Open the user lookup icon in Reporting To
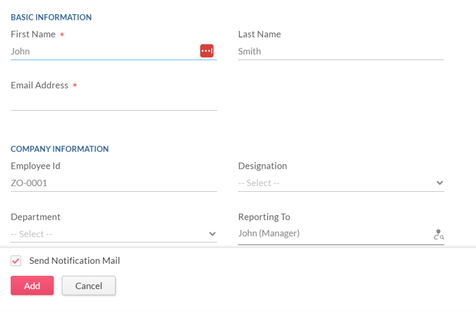This screenshot has height=311, width=476. click(x=439, y=234)
